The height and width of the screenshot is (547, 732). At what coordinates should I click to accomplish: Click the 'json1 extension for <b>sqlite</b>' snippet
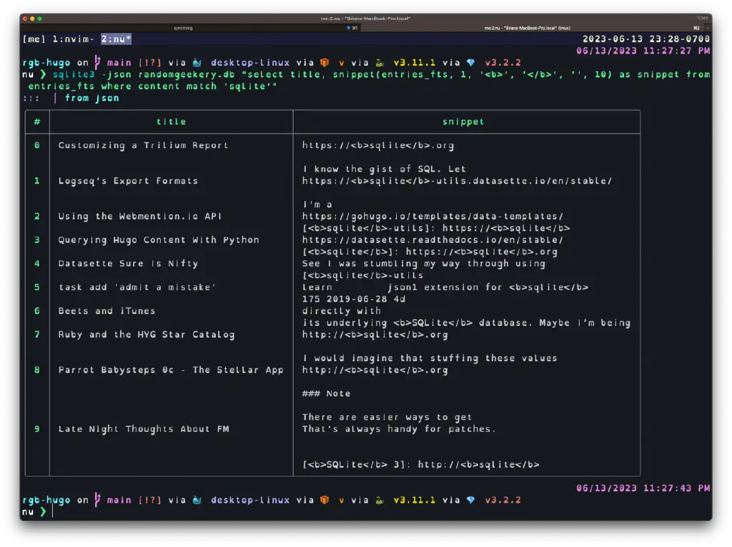[x=488, y=287]
